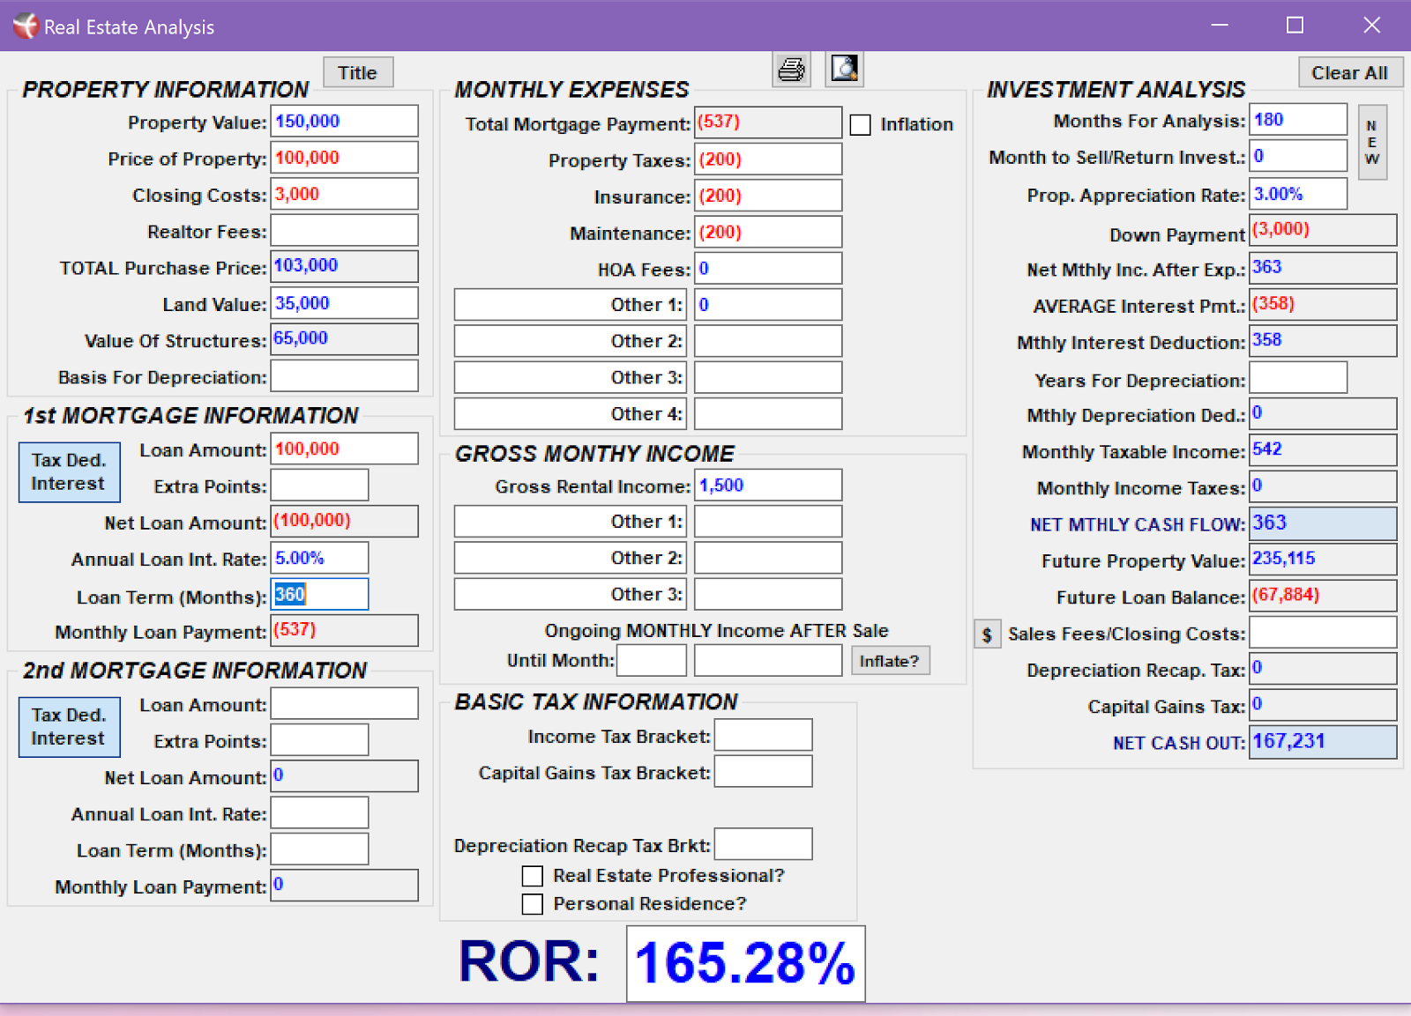This screenshot has height=1016, width=1411.
Task: Click the Title button
Action: pyautogui.click(x=358, y=73)
